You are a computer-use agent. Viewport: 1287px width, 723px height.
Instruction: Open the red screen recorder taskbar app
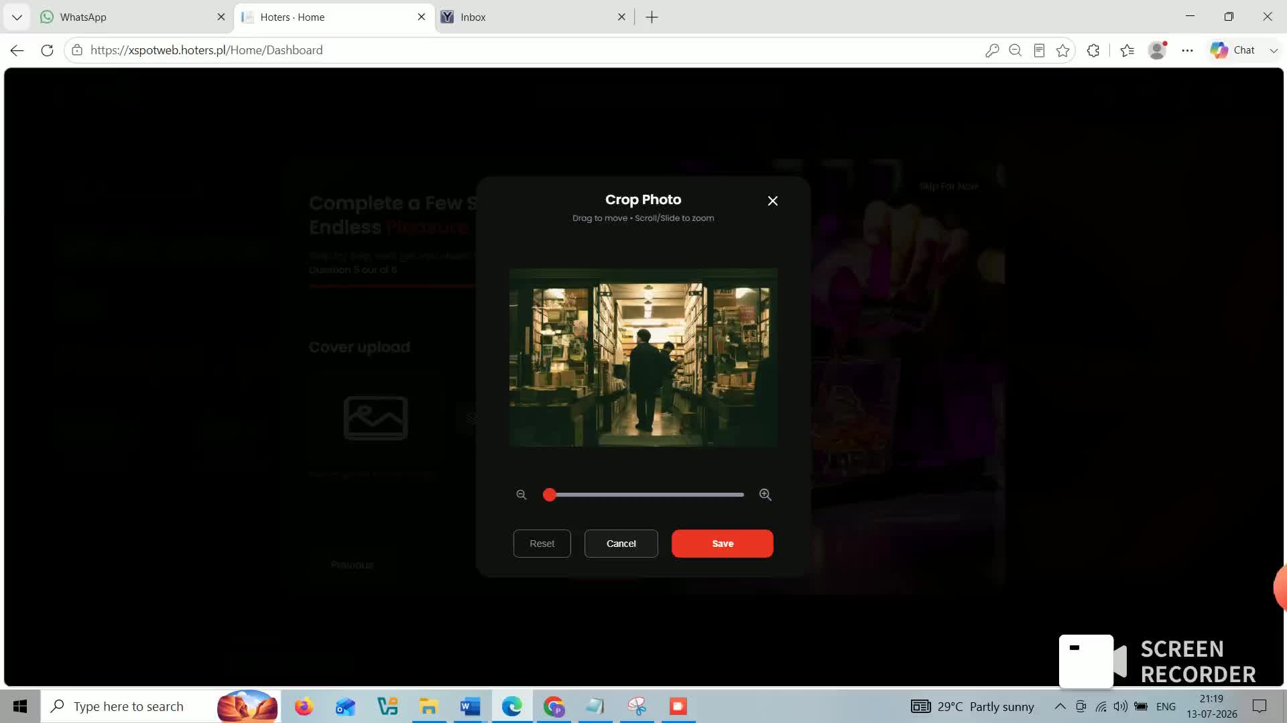(x=678, y=706)
